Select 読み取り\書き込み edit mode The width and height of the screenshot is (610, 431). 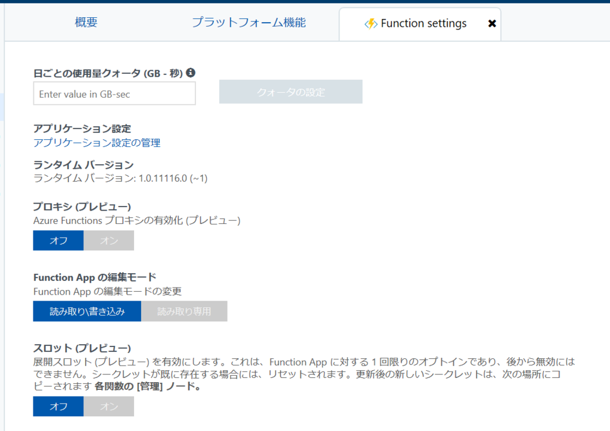pos(86,311)
